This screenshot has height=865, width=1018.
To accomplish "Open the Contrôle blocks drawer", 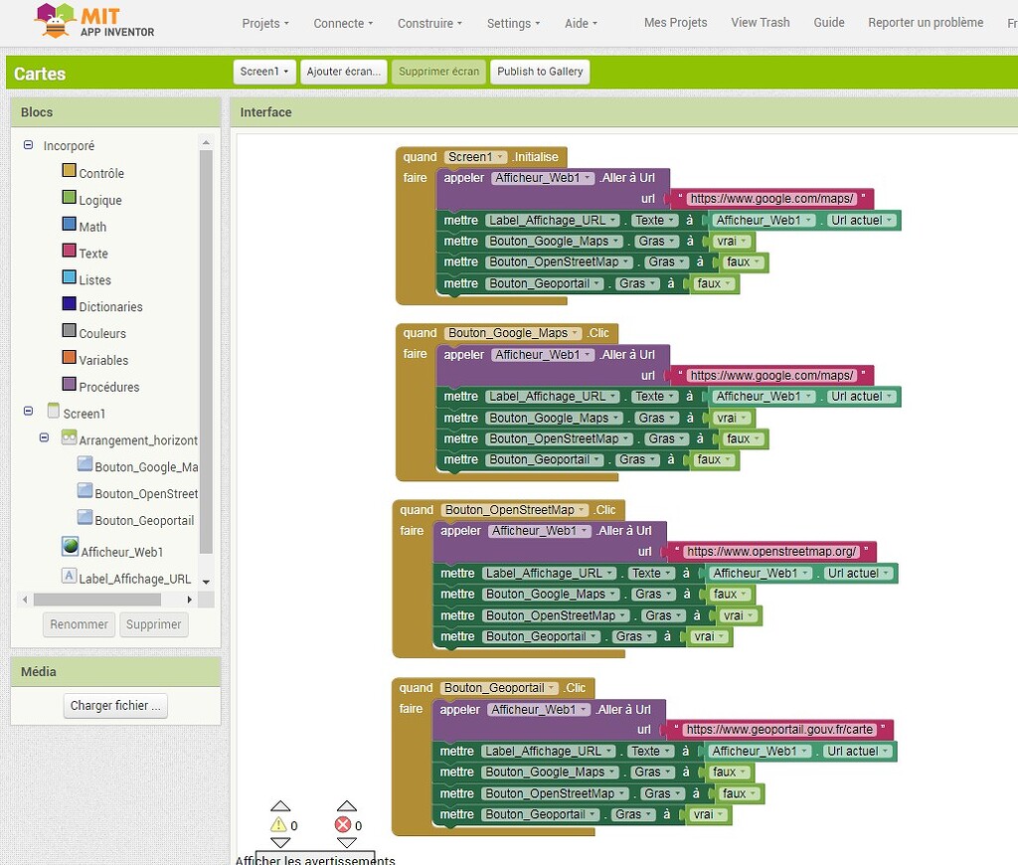I will 99,172.
